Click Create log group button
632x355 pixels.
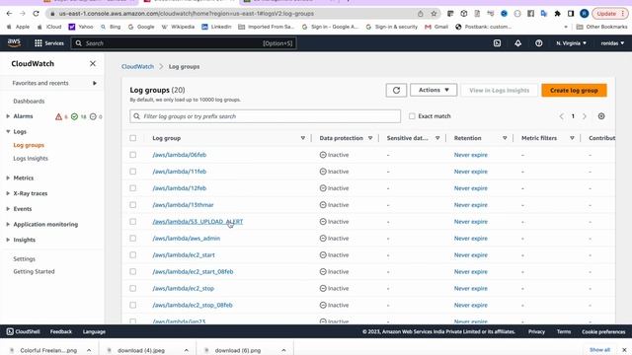[x=574, y=90]
